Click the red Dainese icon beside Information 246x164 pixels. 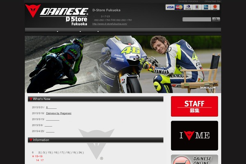click(31, 140)
